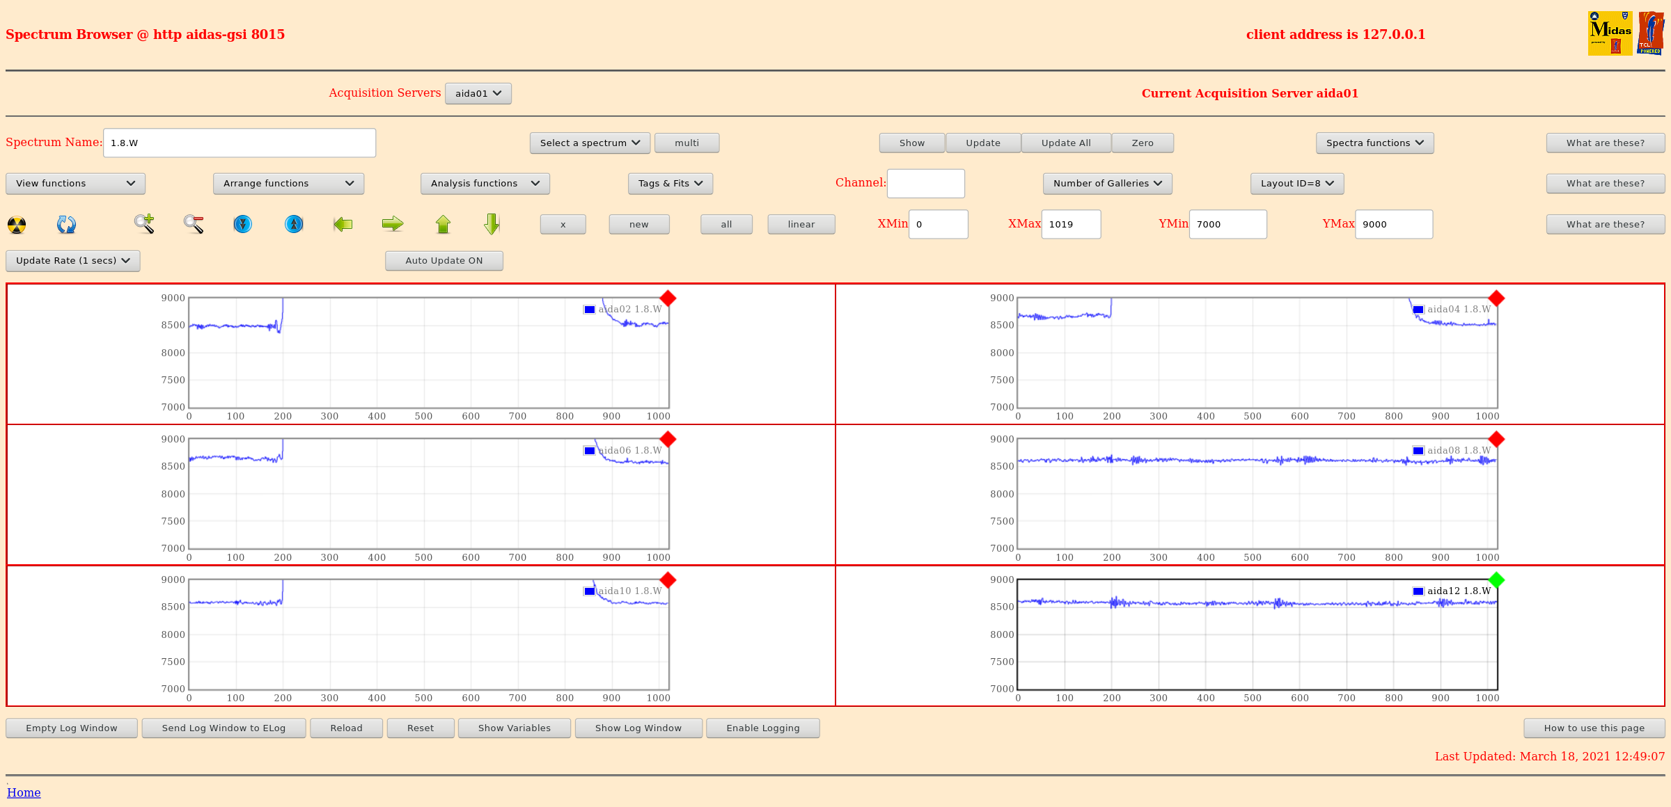Click the blue double up arrow icon
The image size is (1671, 807).
tap(294, 224)
